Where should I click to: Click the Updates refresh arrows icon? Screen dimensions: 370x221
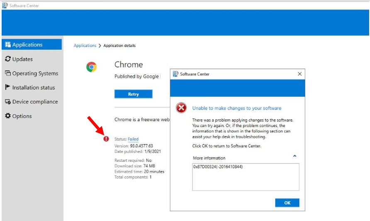pos(8,59)
